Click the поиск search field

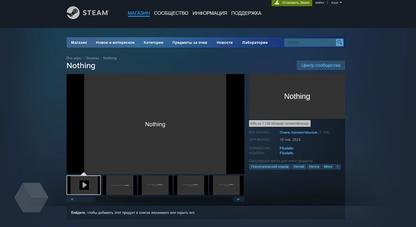310,43
